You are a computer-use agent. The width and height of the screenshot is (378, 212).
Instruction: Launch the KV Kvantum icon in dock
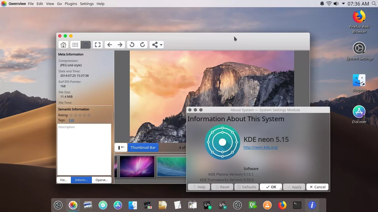(x=103, y=205)
